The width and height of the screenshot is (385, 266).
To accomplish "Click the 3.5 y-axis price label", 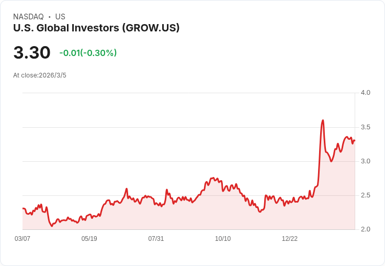I will (365, 127).
